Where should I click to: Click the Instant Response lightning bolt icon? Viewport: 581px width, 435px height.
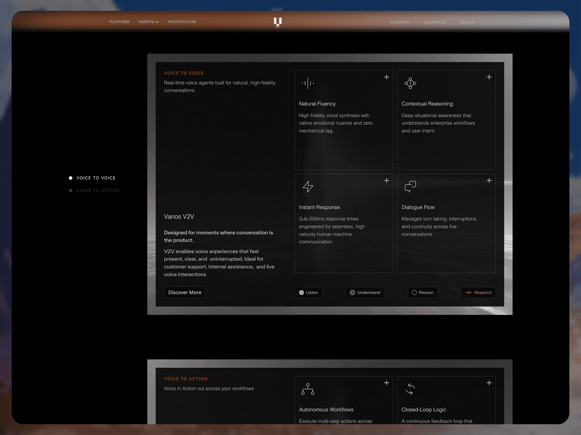[308, 187]
